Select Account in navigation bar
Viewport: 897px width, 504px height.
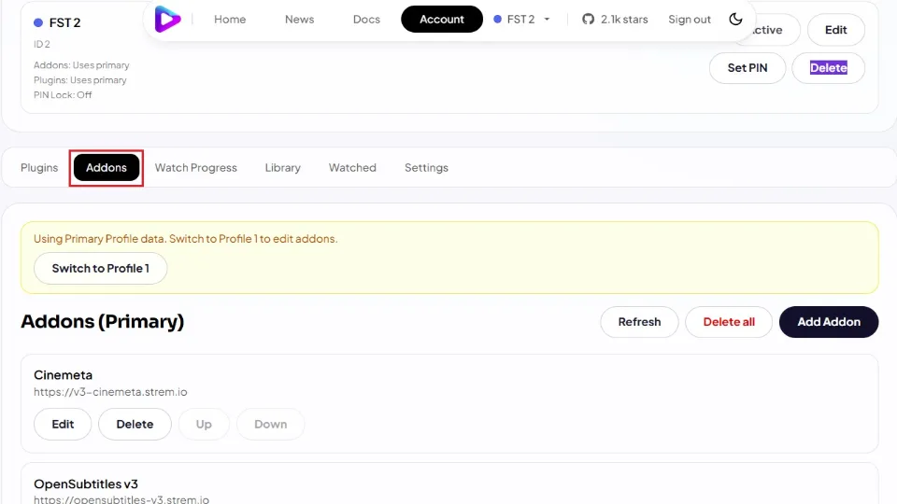[x=442, y=20]
